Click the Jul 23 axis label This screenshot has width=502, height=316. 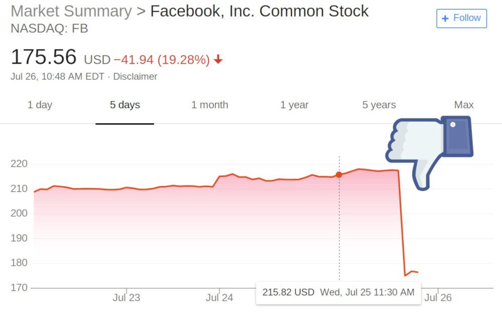127,297
